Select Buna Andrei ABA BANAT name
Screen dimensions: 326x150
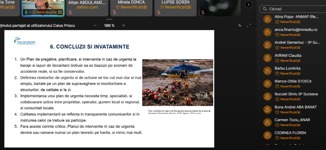[x=295, y=107]
